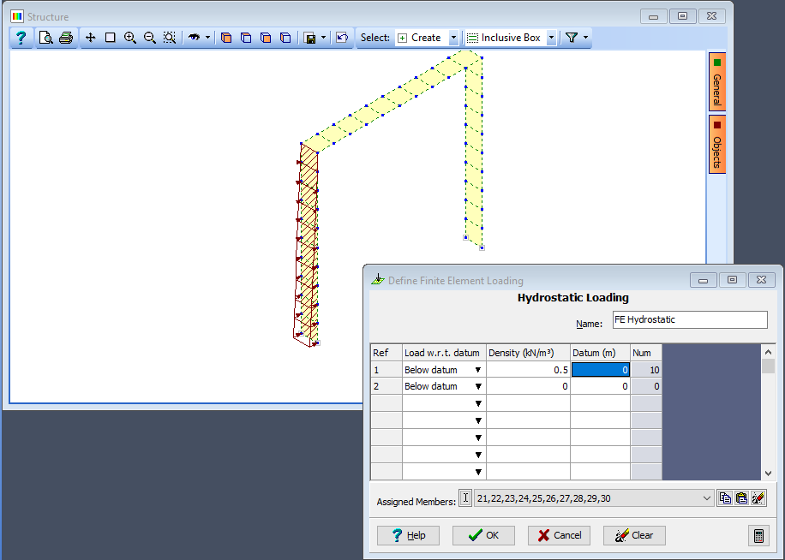Viewport: 785px width, 560px height.
Task: Activate the Zoom In tool
Action: coord(129,38)
